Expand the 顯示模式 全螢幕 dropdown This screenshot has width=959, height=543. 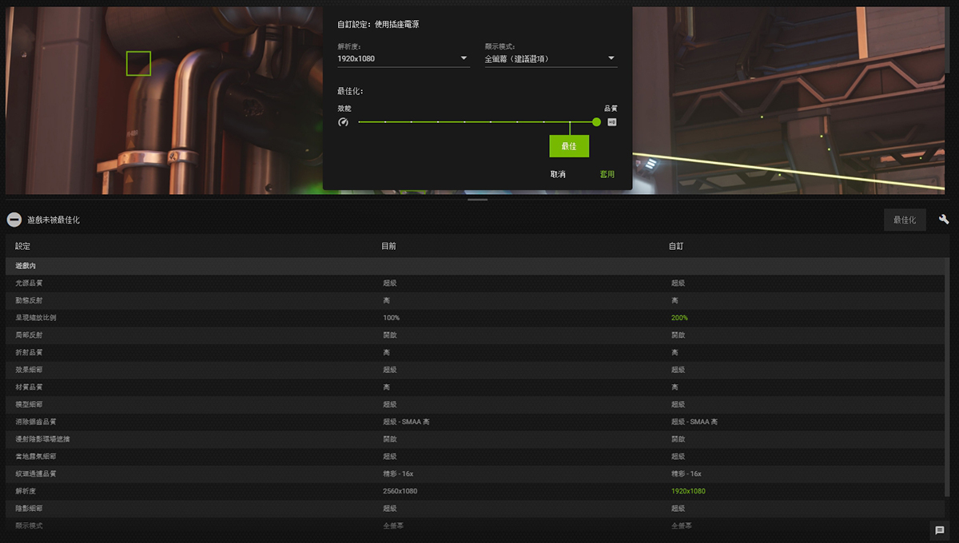(x=550, y=58)
